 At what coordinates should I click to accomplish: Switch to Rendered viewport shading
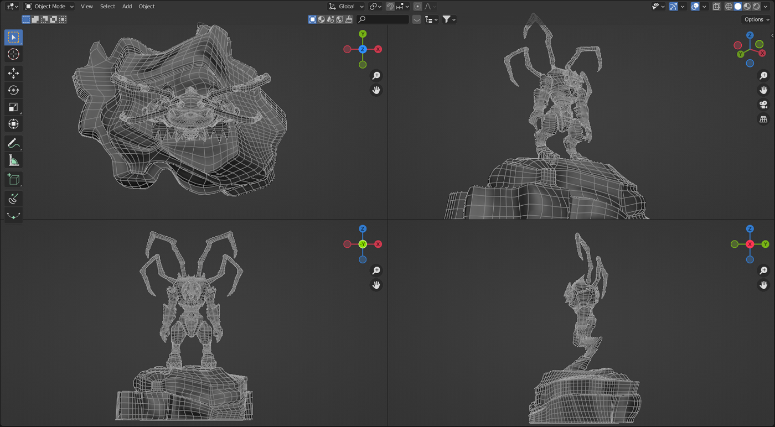[756, 7]
